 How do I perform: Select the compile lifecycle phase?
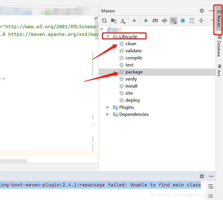pos(134,58)
